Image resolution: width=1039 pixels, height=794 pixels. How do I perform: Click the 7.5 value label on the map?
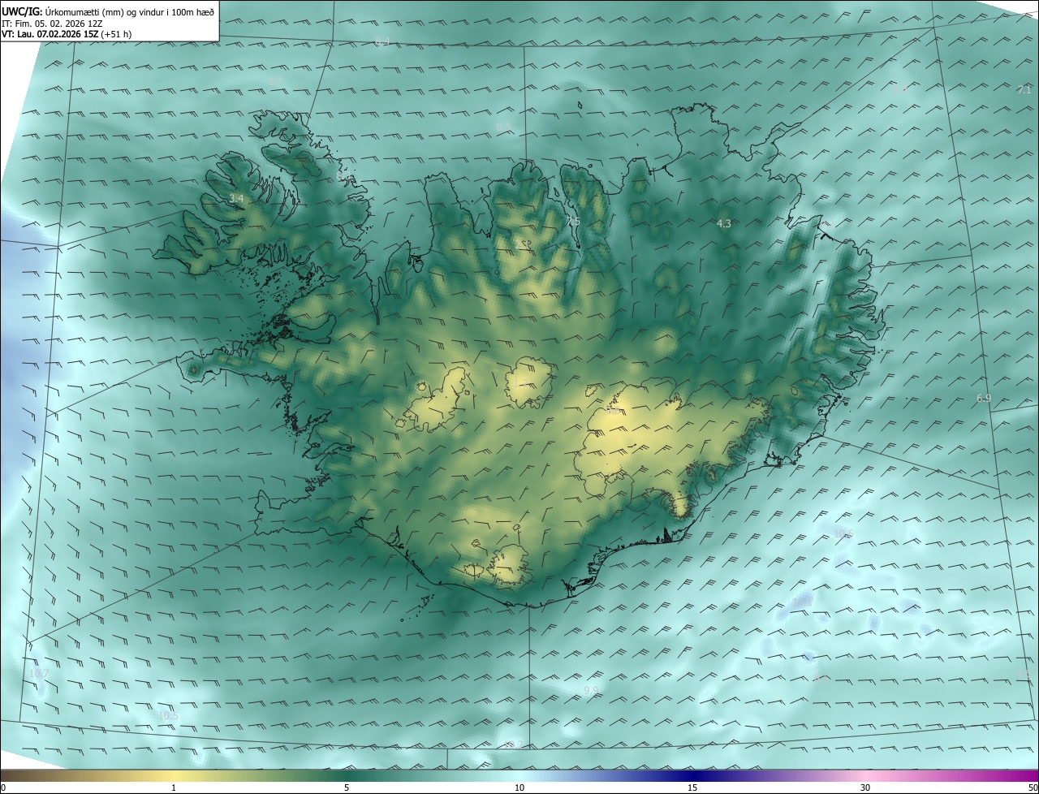573,221
